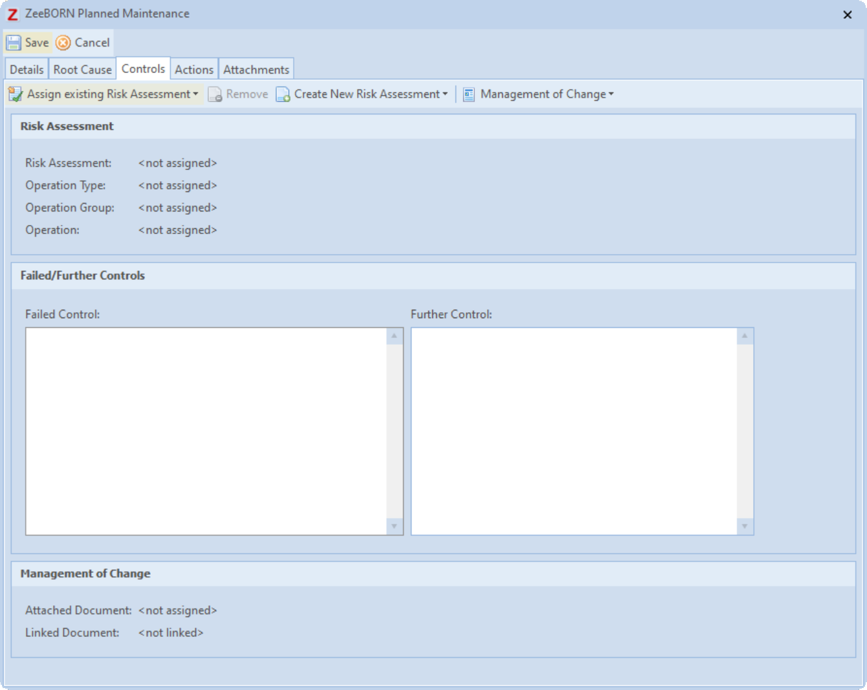This screenshot has height=690, width=867.
Task: Click the greyed Remove document icon
Action: coord(215,94)
